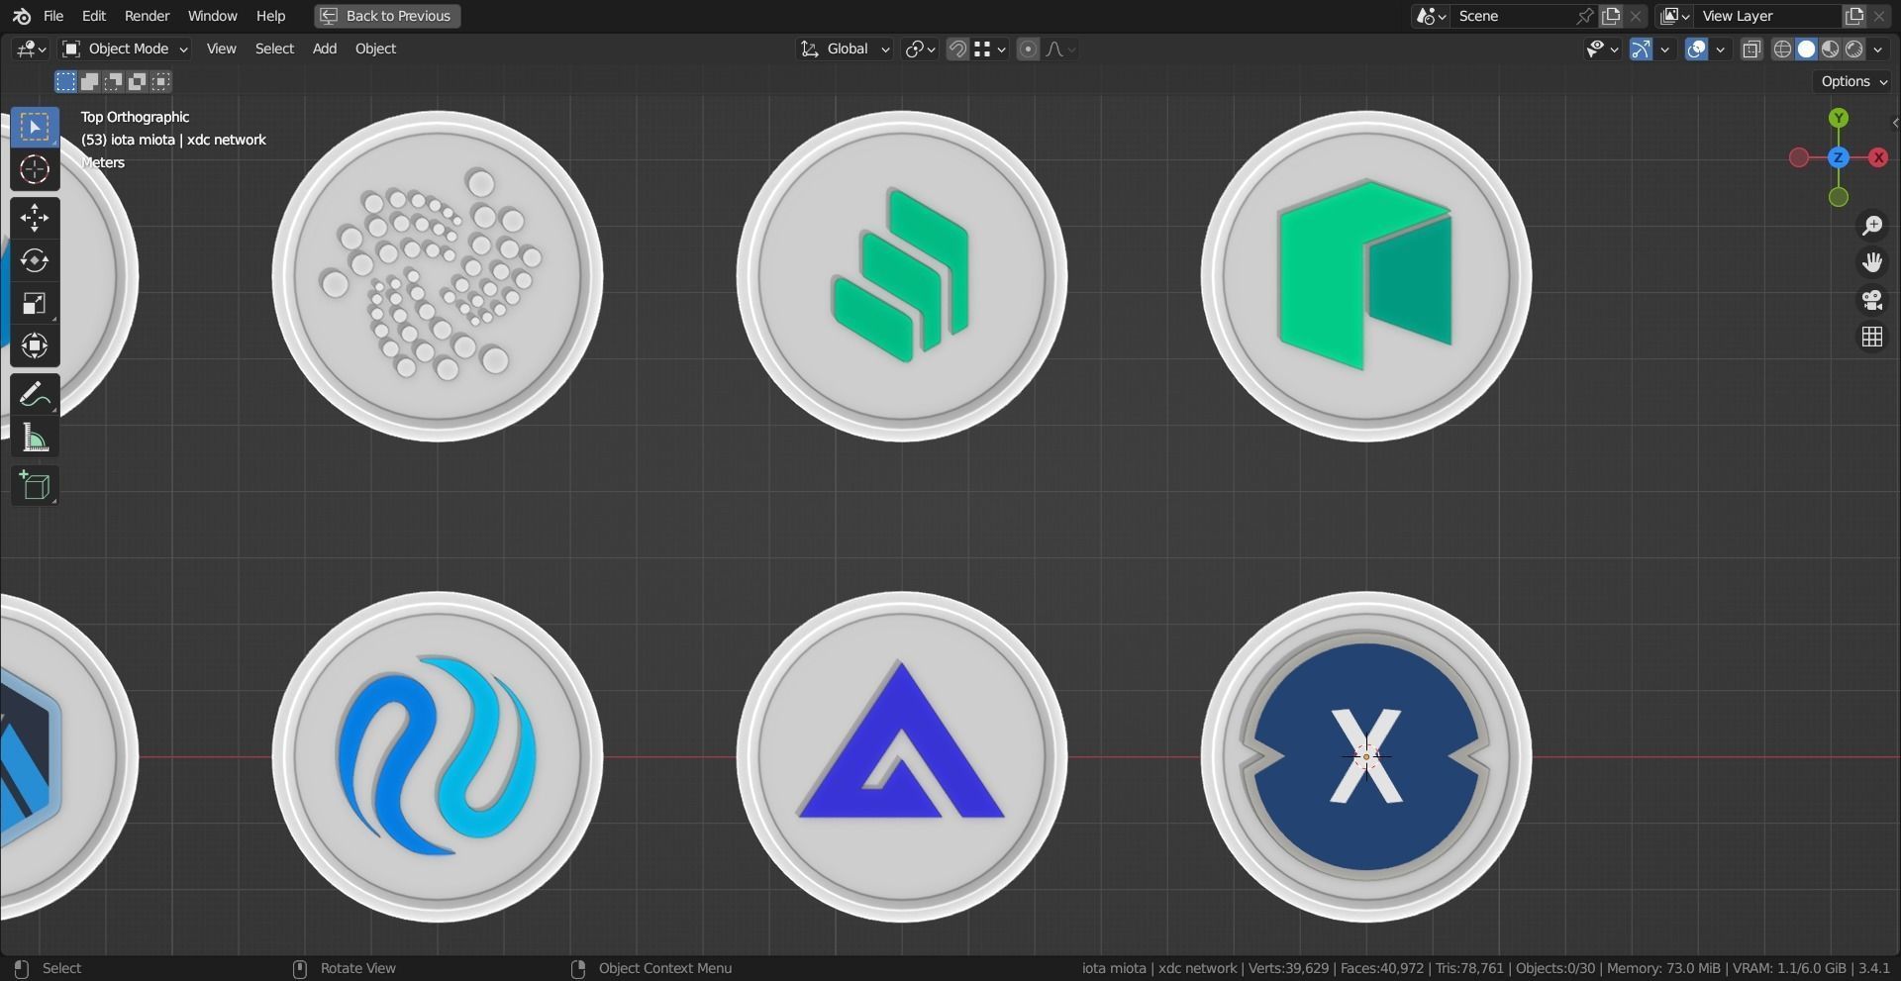This screenshot has height=981, width=1901.
Task: Click the green Y axis gizmo
Action: (x=1839, y=118)
